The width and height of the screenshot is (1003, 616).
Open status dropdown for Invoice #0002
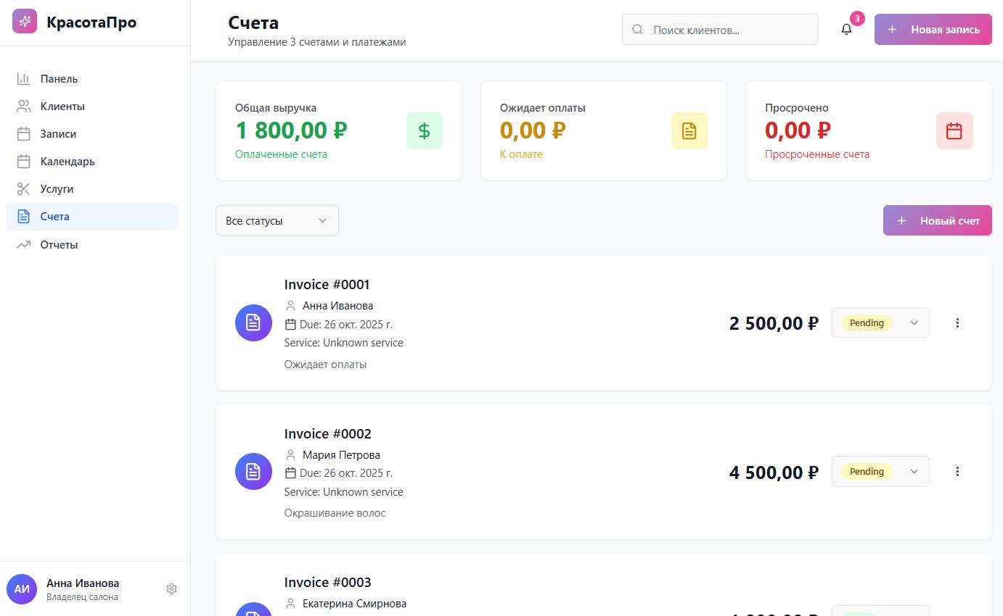(x=880, y=471)
